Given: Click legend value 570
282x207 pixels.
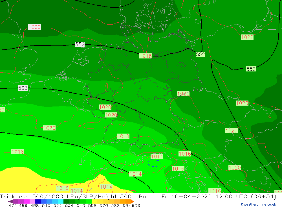Looking at the screenshot, I should pos(104,205).
